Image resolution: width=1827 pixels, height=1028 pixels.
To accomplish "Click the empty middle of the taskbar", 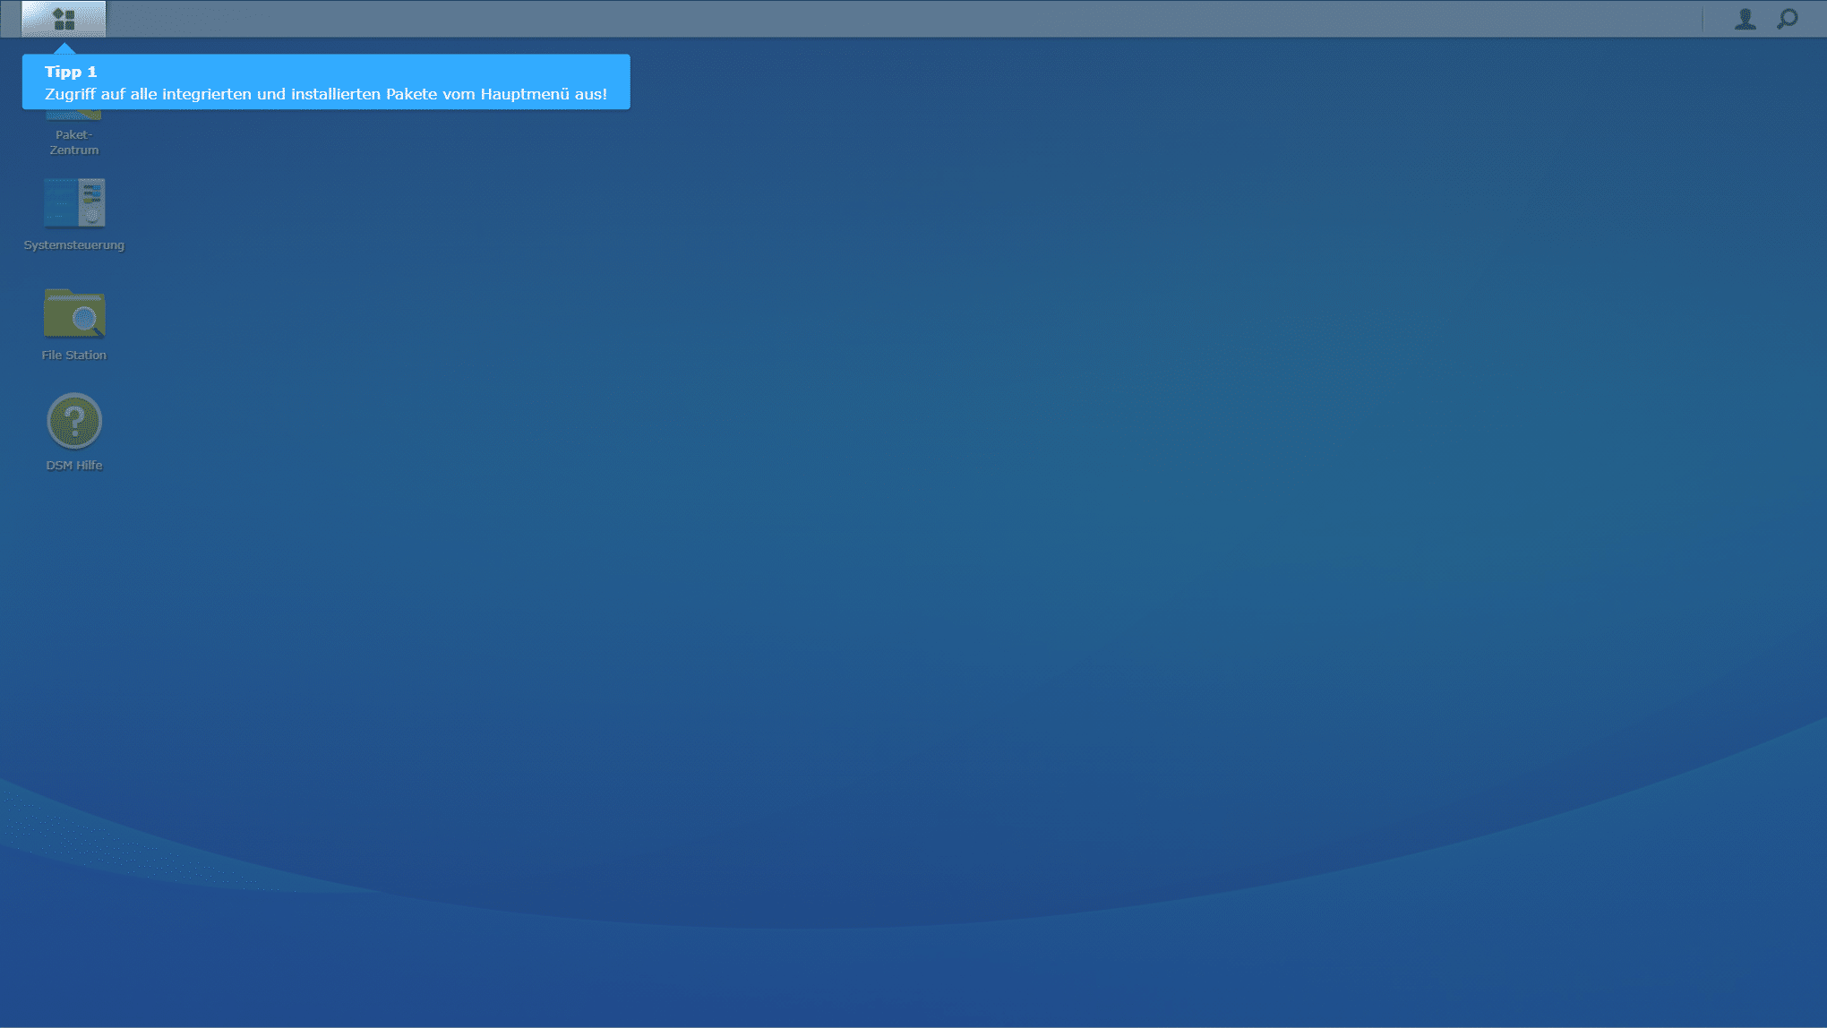I will point(896,19).
